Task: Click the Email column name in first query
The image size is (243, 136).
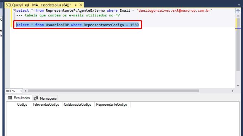Action: (x=125, y=10)
